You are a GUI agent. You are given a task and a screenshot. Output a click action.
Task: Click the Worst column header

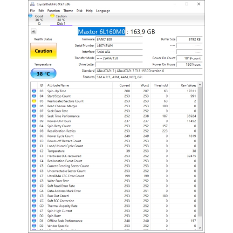pos(141,85)
